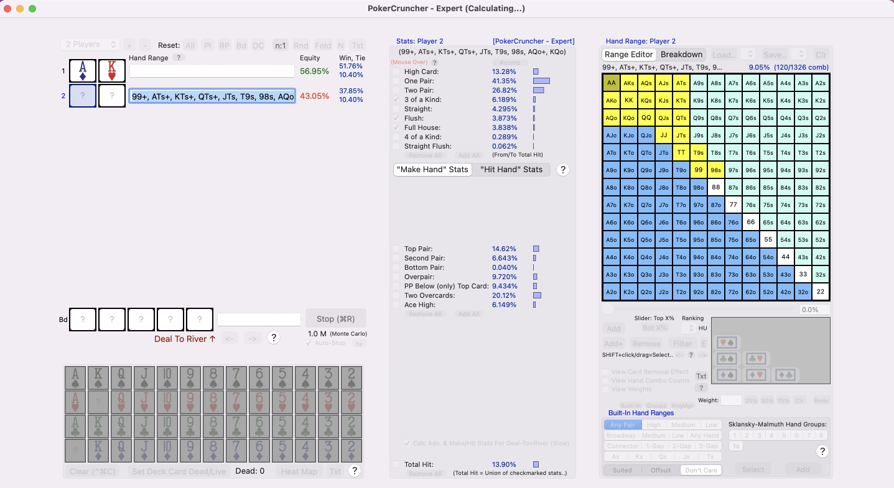The image size is (894, 488).
Task: Select the 88 cell in range grid
Action: (x=716, y=187)
